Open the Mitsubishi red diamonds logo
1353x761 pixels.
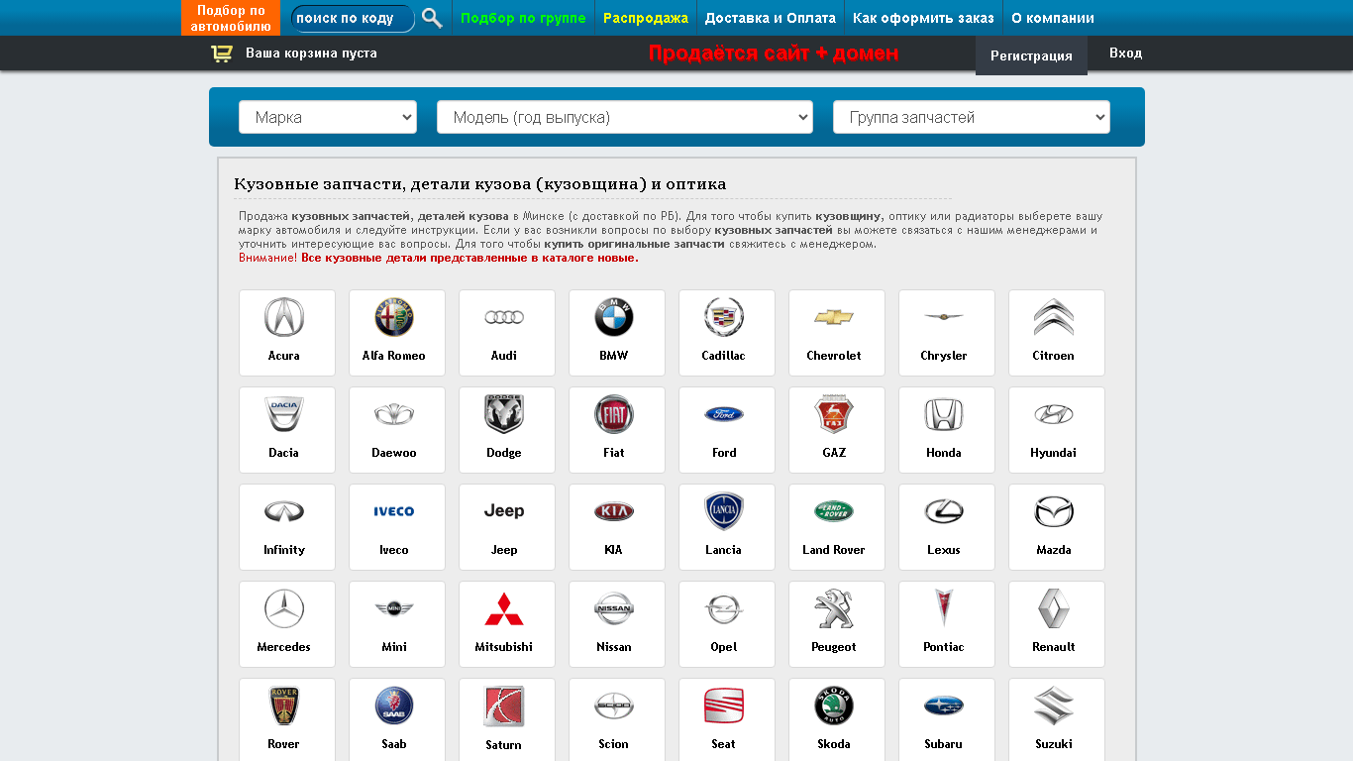[504, 608]
